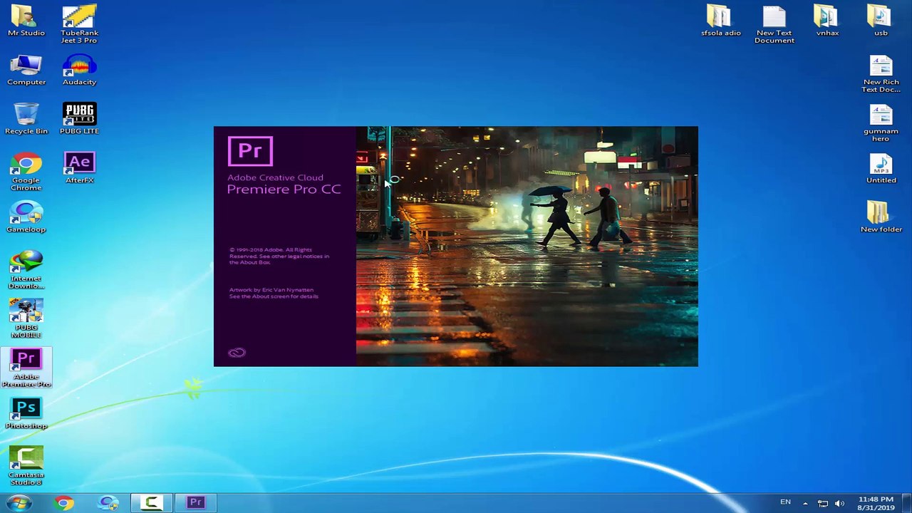This screenshot has height=513, width=912.
Task: Open the Camtasia Studio 8 shortcut
Action: click(x=26, y=465)
